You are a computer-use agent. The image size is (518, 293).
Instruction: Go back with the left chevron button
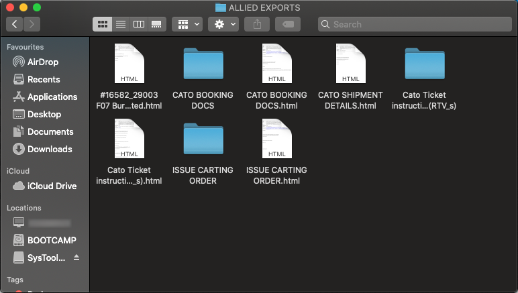pyautogui.click(x=15, y=24)
